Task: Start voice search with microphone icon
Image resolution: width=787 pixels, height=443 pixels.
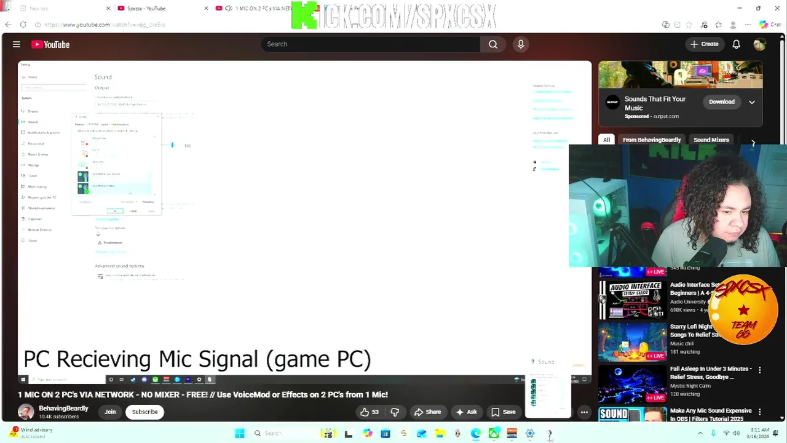Action: pyautogui.click(x=521, y=44)
